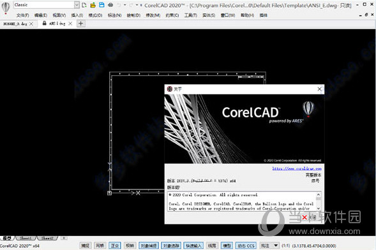Toggle 捕捉 Snap in status bar

85,246
